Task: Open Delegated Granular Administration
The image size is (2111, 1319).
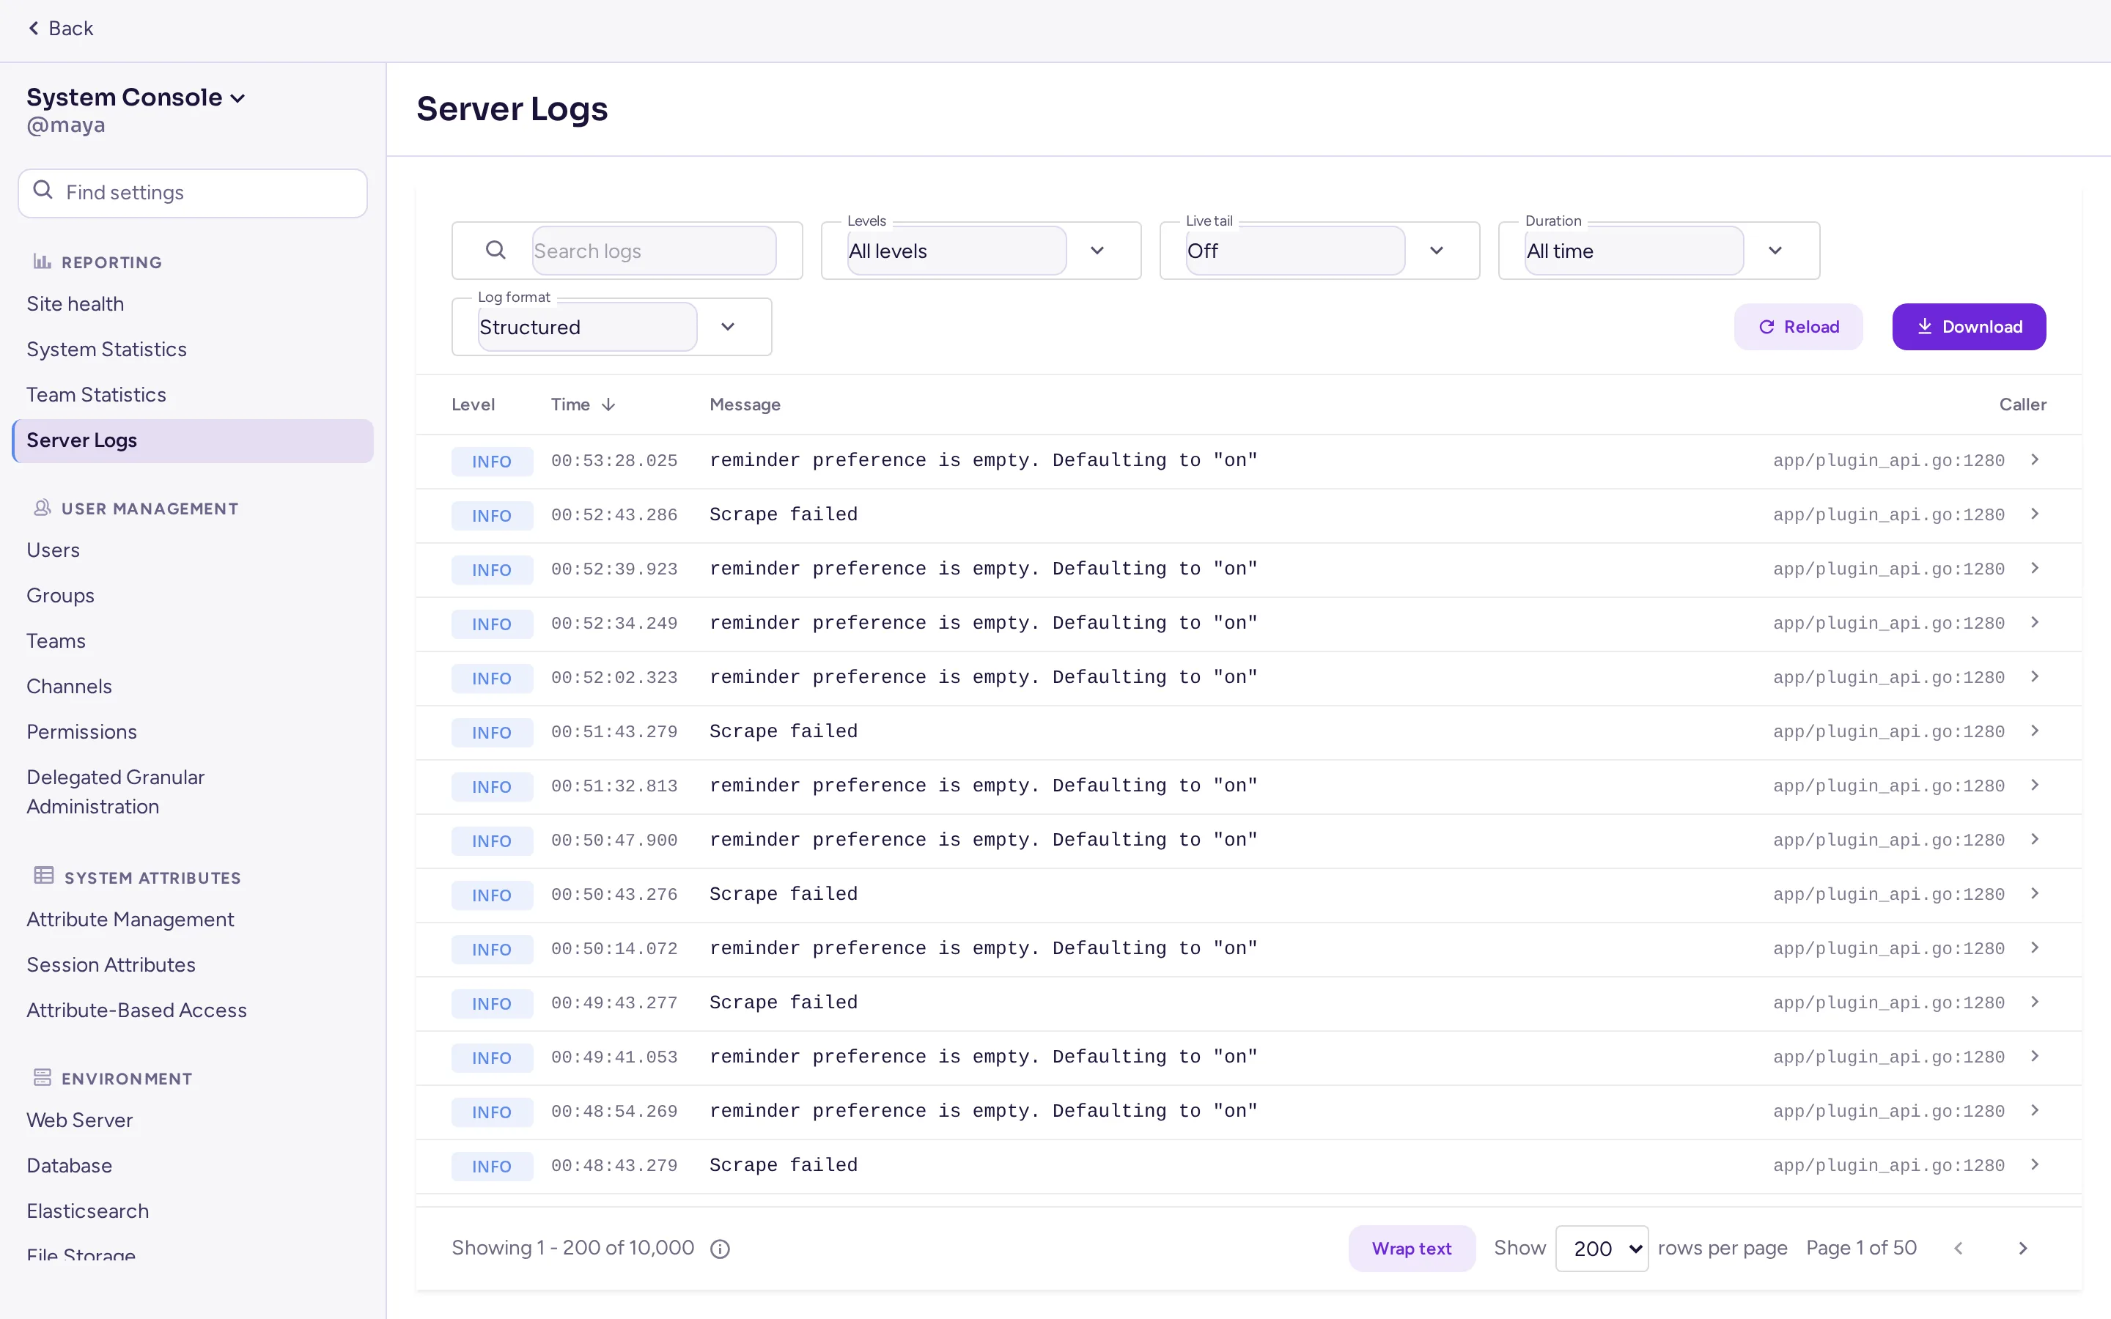Action: coord(115,791)
